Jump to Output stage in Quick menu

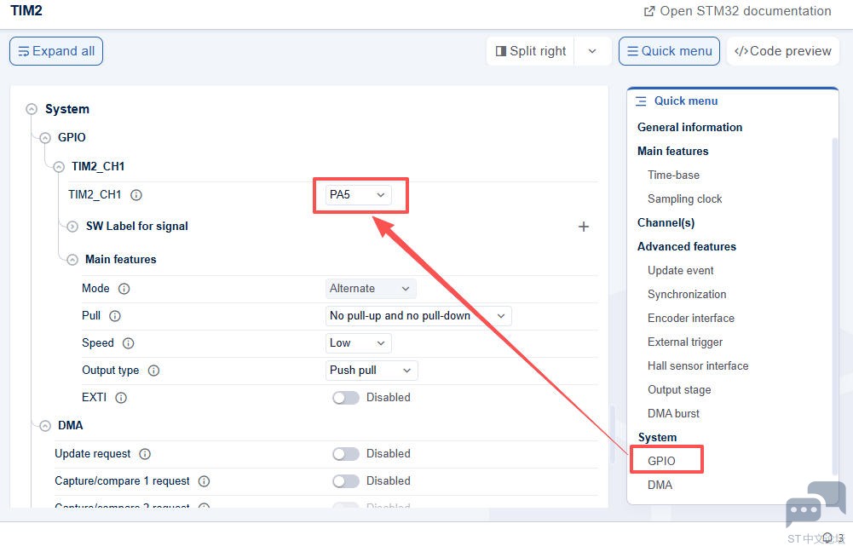pyautogui.click(x=679, y=390)
